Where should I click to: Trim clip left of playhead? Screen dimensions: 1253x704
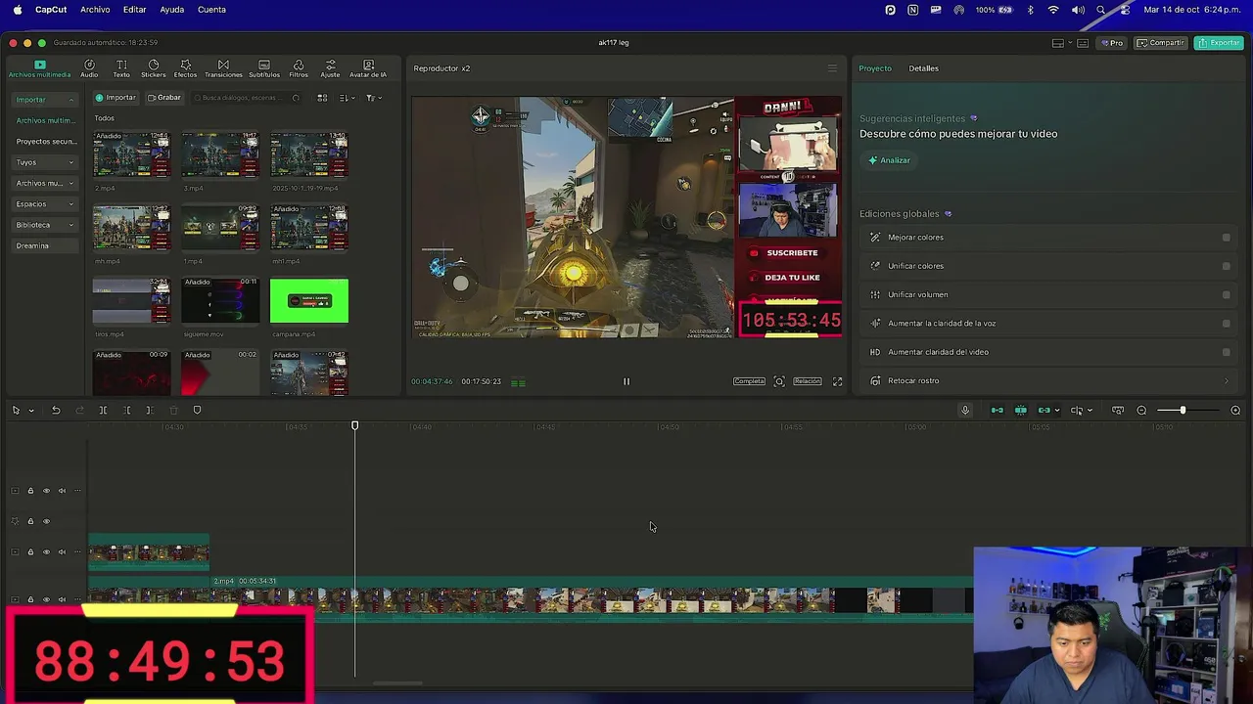tap(126, 410)
